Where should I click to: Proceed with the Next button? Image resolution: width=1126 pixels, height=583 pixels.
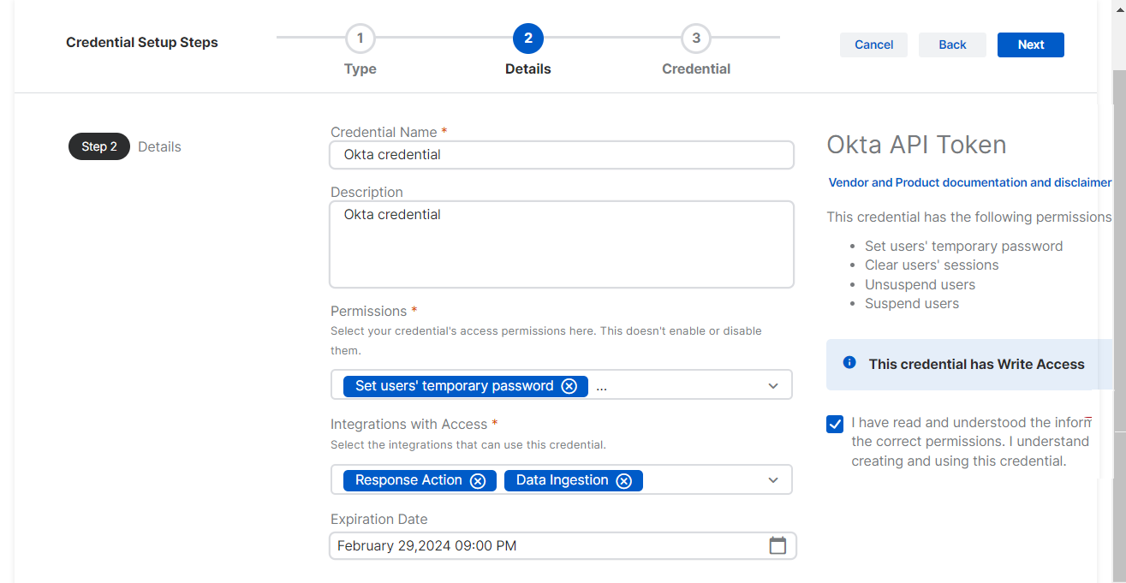click(1030, 45)
